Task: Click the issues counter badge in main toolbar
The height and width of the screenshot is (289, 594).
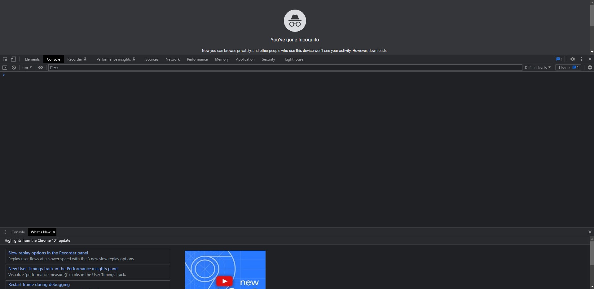Action: coord(559,59)
